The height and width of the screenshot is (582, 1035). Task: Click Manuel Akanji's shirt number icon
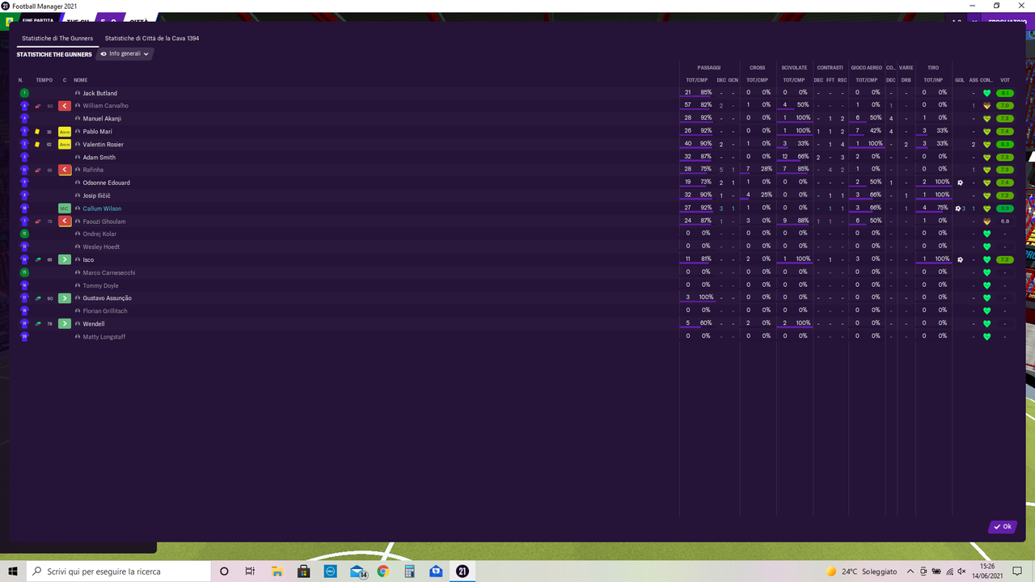(24, 119)
